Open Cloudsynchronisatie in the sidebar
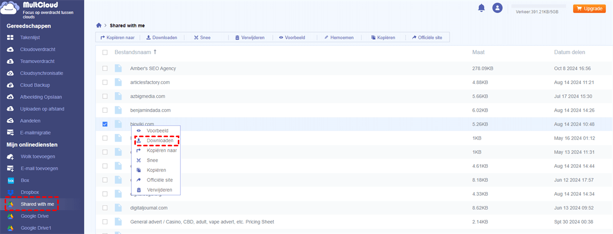 [x=41, y=73]
